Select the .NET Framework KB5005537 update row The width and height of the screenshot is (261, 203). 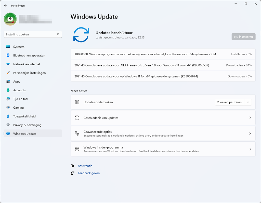click(x=163, y=65)
